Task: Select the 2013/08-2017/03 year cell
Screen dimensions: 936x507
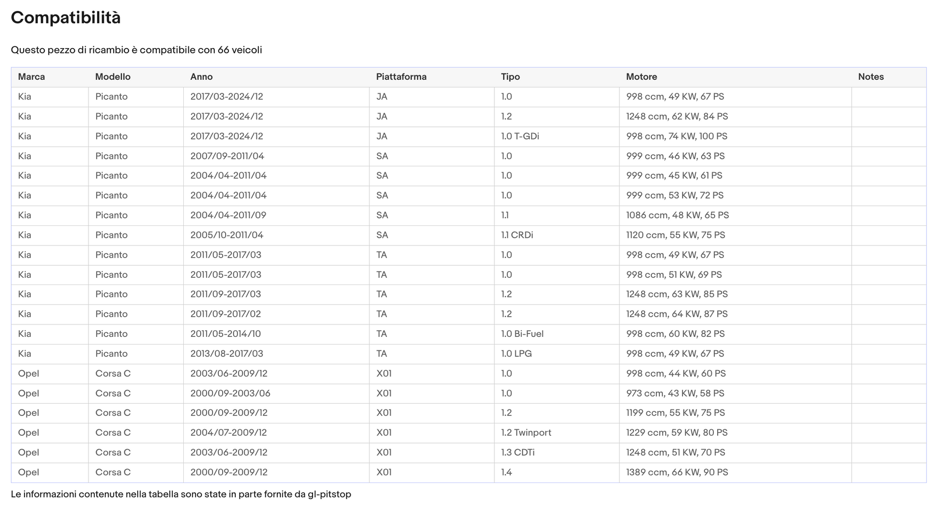Action: [277, 354]
